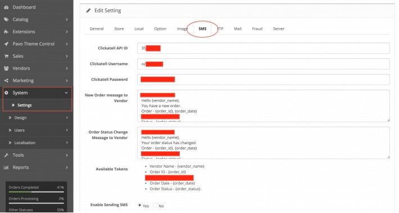Switch to the FTP tab
The height and width of the screenshot is (213, 399).
(x=220, y=29)
